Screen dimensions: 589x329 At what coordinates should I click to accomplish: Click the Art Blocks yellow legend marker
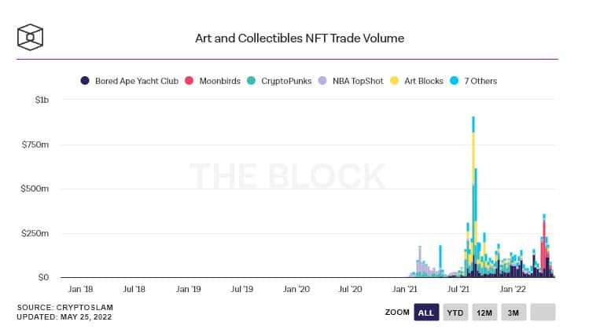tap(394, 81)
